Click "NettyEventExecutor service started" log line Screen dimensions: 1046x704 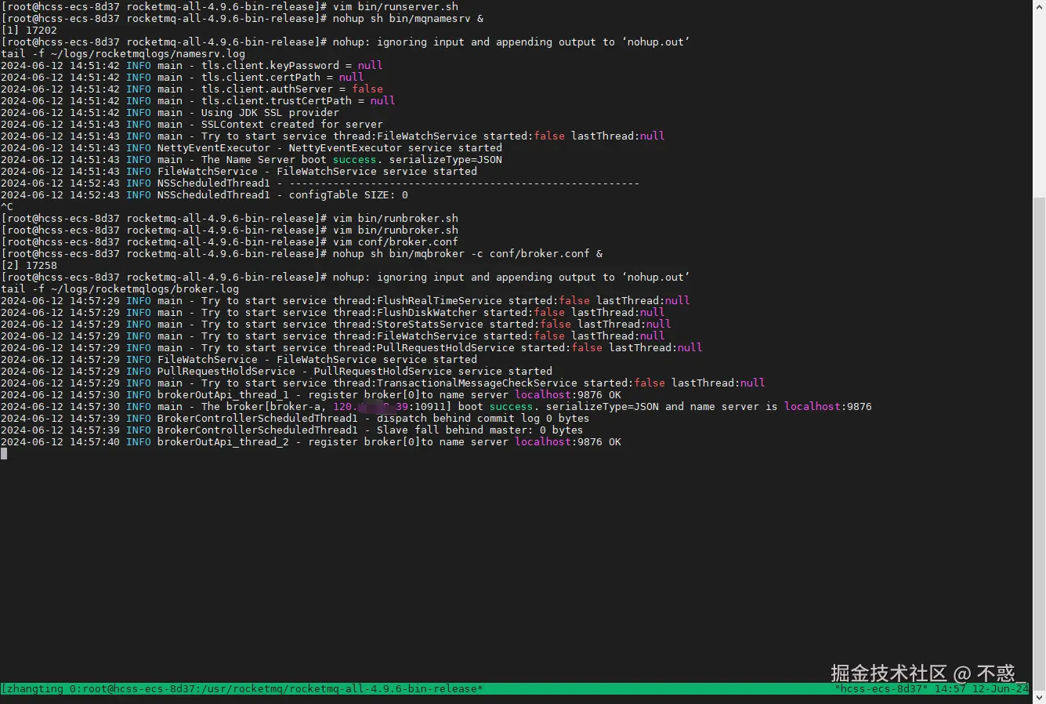(252, 147)
